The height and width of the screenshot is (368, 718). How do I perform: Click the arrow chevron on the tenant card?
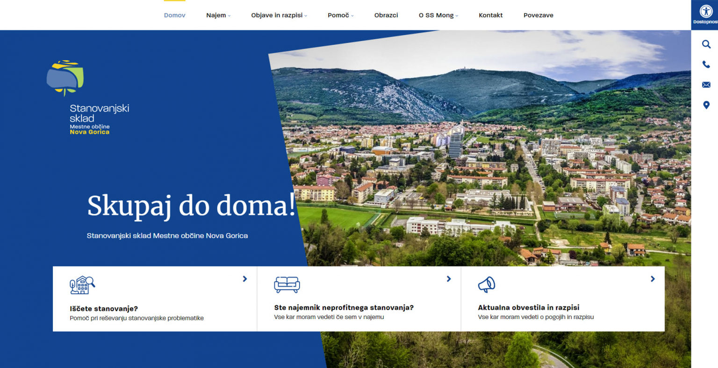[449, 279]
